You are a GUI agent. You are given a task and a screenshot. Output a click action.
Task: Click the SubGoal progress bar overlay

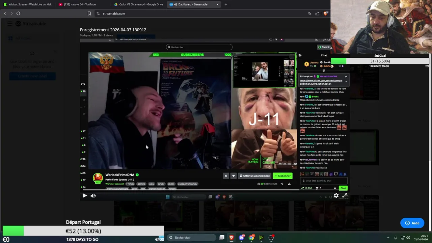(380, 61)
